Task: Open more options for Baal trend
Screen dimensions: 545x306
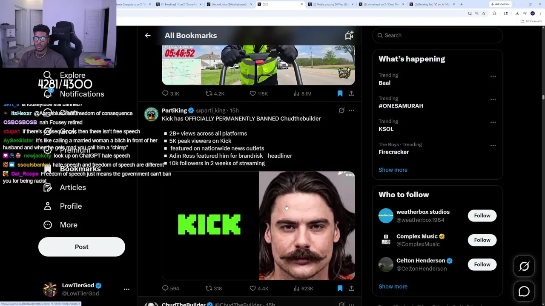Action: click(x=493, y=76)
